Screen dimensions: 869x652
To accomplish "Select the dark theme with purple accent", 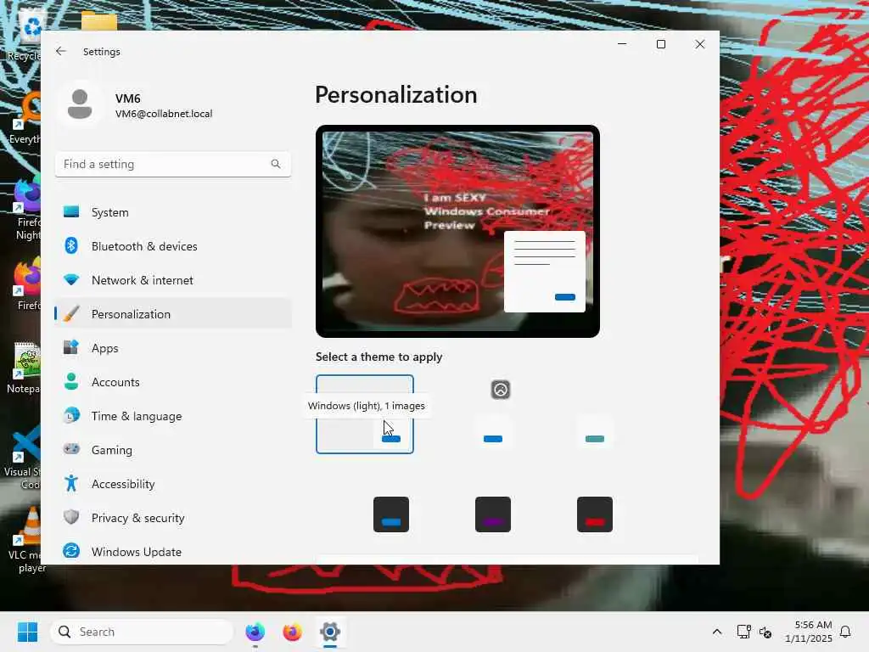I will pos(493,514).
